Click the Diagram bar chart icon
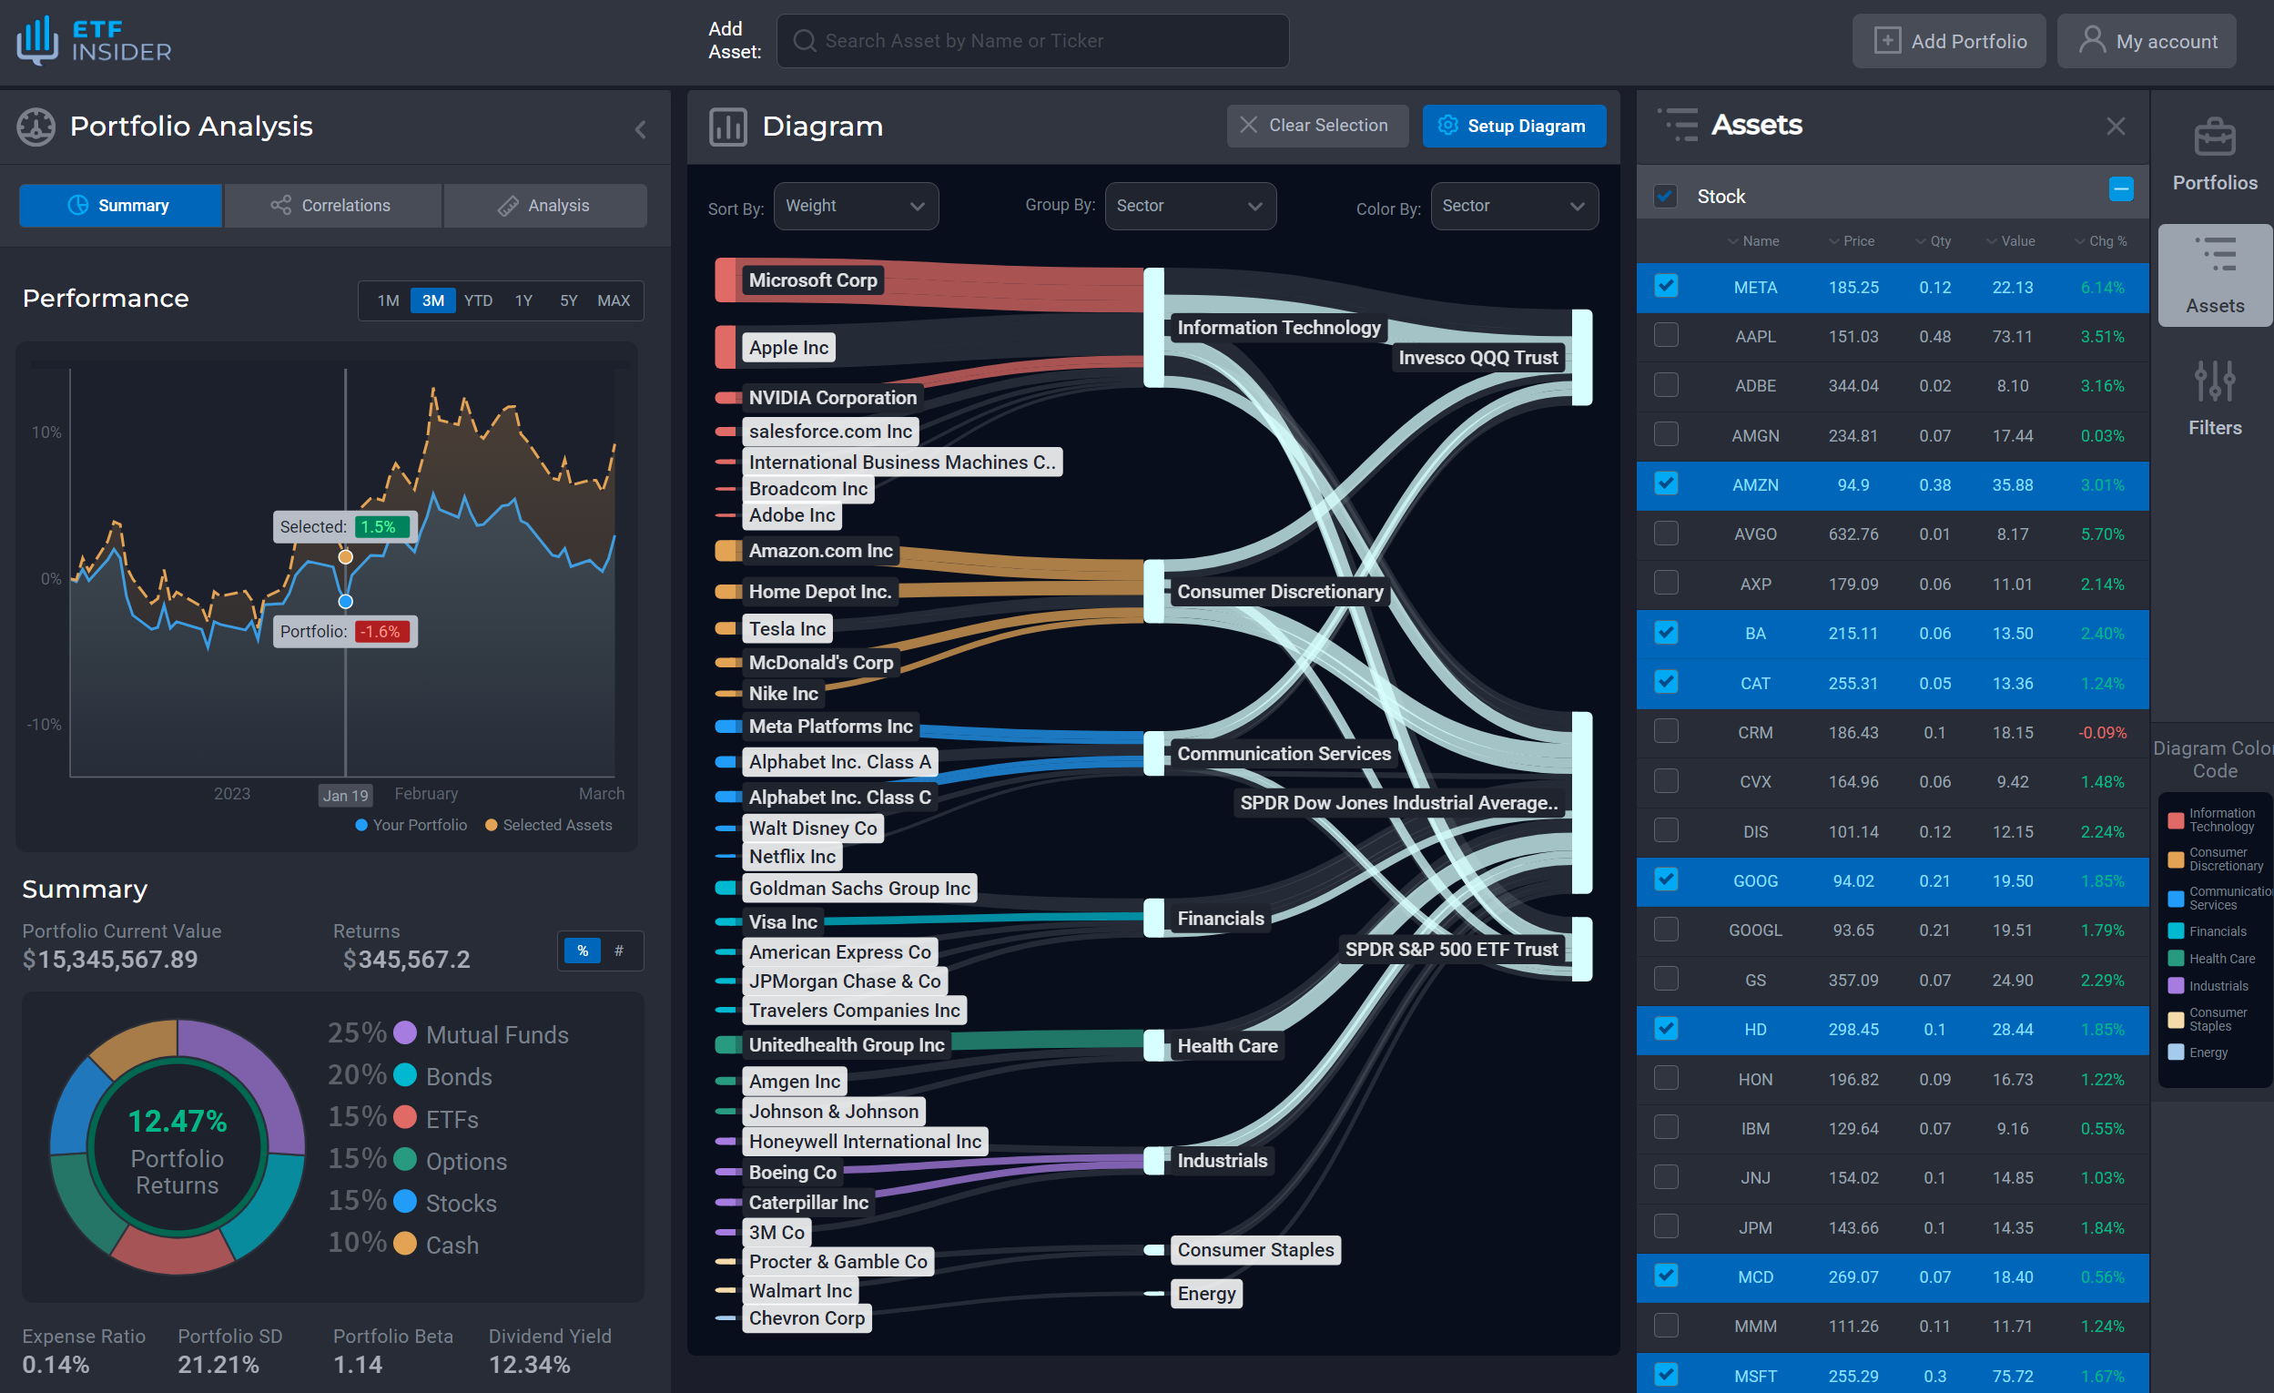The width and height of the screenshot is (2274, 1393). pos(727,127)
